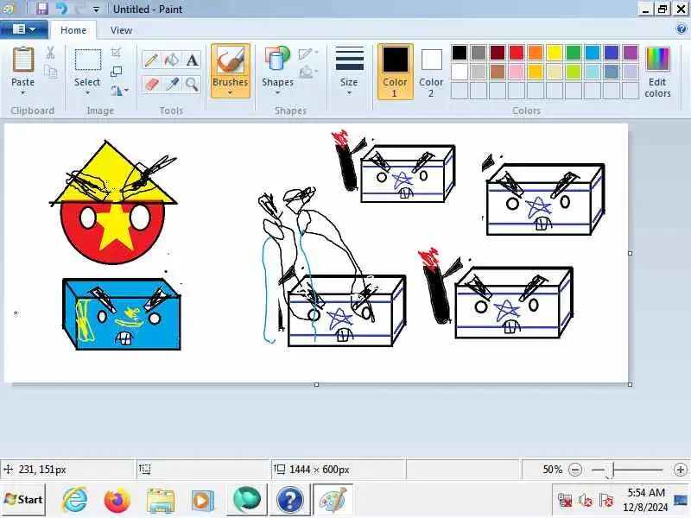
Task: Click the Crop icon in Image group
Action: 116,53
